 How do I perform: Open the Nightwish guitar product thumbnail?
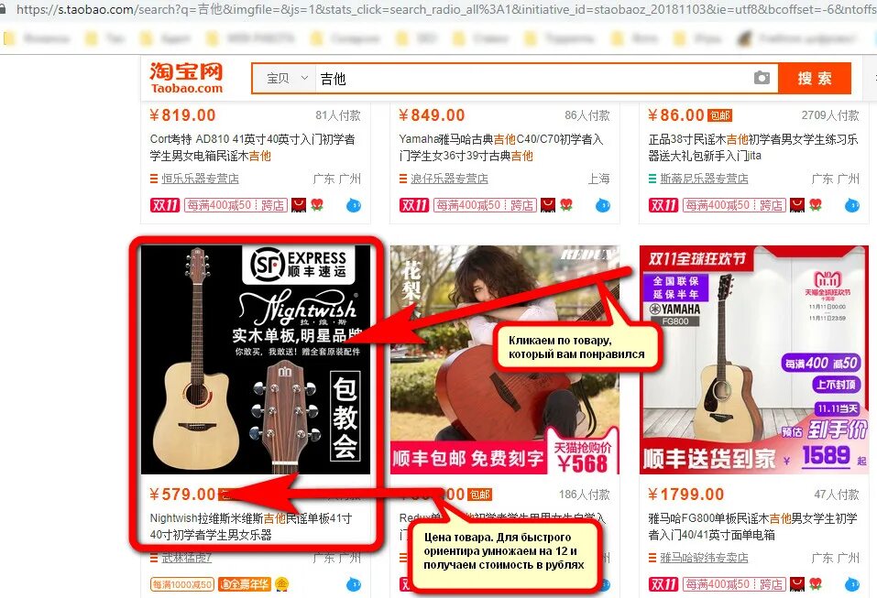tap(256, 359)
